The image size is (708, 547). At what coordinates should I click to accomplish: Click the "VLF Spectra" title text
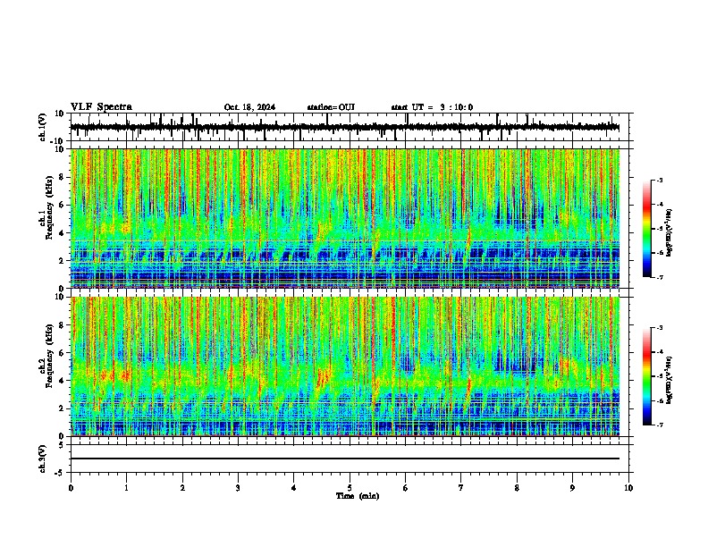click(101, 107)
